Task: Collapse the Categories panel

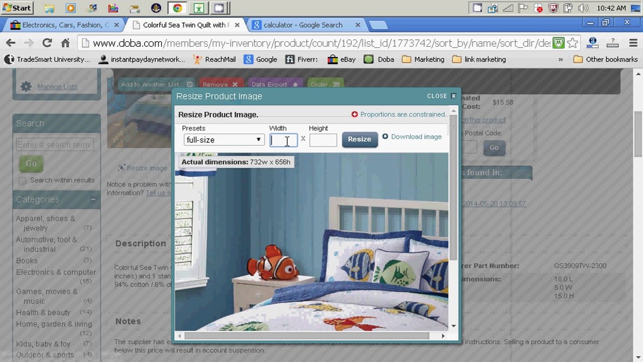Action: 93,200
